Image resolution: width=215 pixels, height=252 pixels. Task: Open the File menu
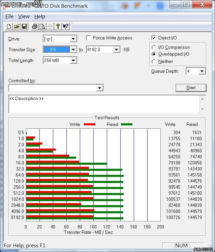(9, 17)
